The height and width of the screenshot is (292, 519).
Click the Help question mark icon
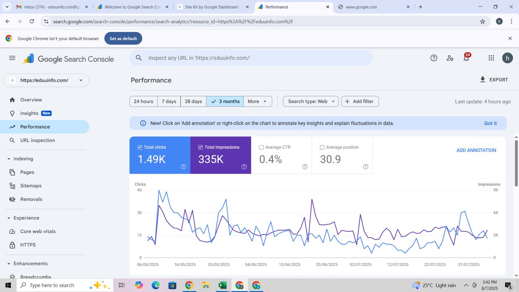(433, 58)
